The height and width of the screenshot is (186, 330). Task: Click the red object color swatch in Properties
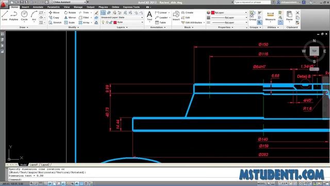(213, 12)
